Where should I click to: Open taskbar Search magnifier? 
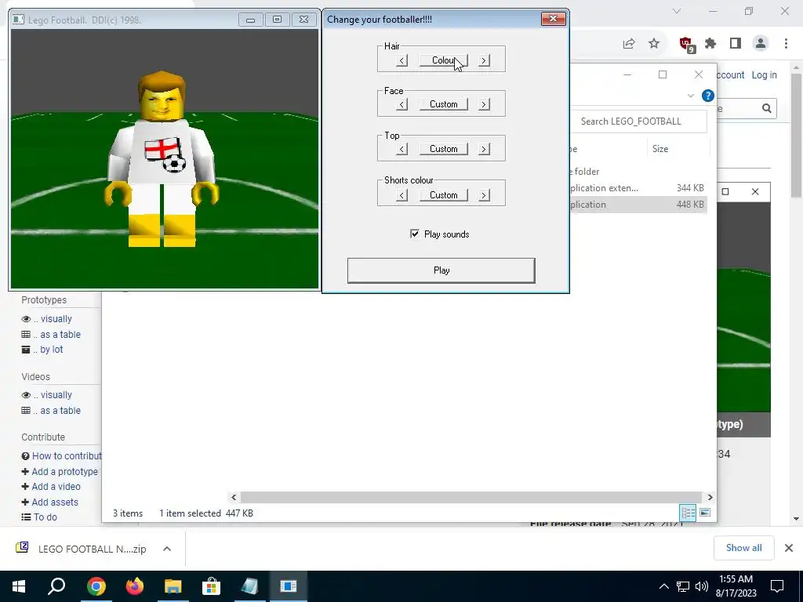(56, 586)
